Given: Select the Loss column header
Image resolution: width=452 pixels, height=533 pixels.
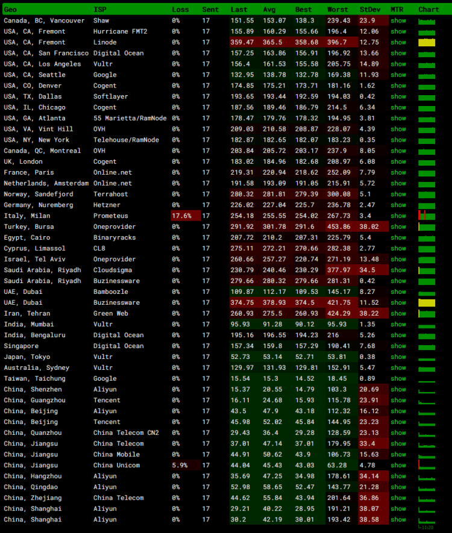Looking at the screenshot, I should (x=180, y=10).
